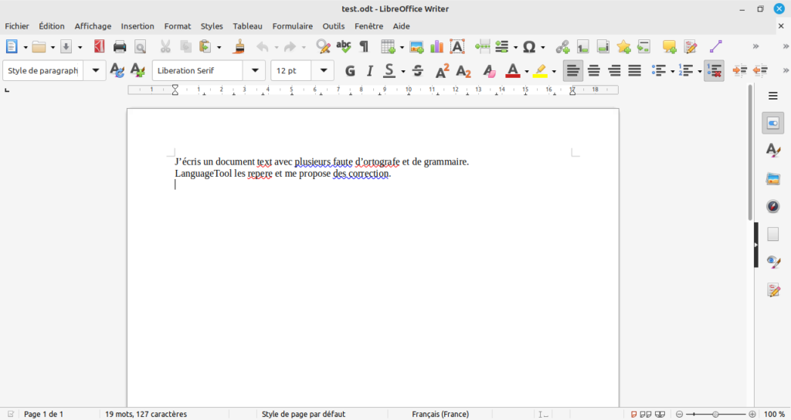
Task: Open sidebar Properties panel
Action: 772,123
